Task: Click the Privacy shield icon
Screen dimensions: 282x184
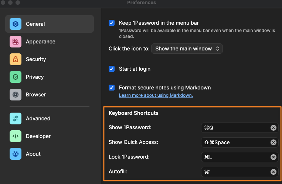Action: (x=16, y=77)
